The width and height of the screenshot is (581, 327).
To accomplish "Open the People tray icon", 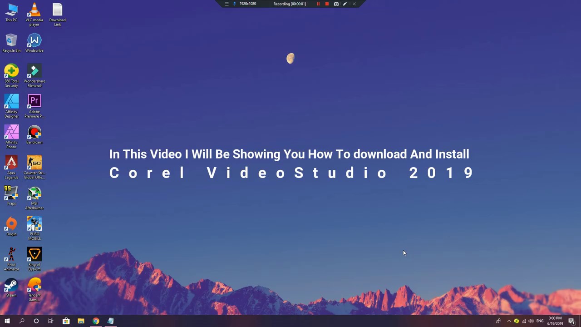I will tap(498, 321).
